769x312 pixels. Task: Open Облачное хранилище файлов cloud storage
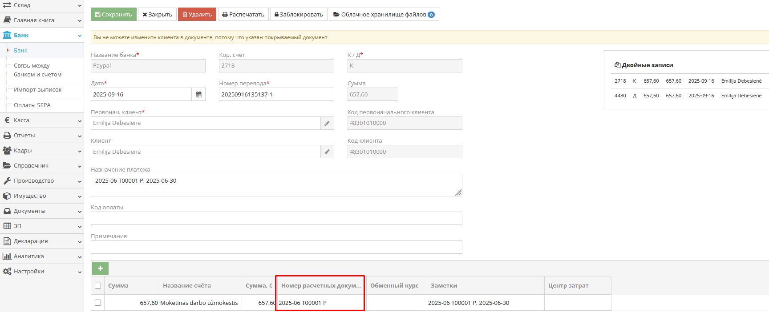tap(384, 15)
